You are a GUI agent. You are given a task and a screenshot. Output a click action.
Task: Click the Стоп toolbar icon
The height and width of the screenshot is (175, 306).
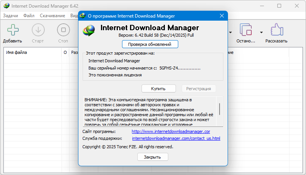pyautogui.click(x=63, y=30)
